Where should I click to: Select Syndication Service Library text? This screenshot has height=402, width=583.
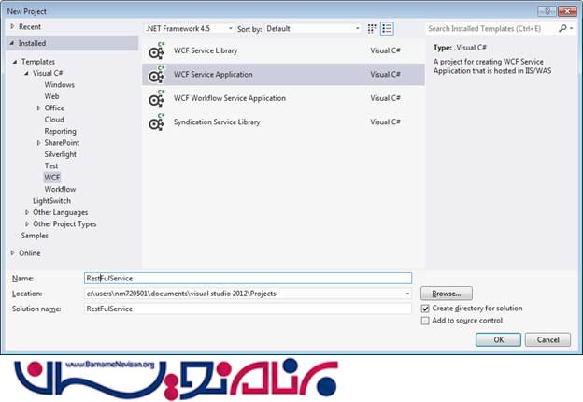[217, 122]
